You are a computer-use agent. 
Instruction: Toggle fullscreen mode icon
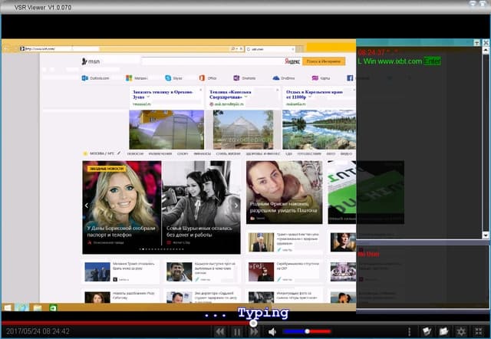coord(479,331)
